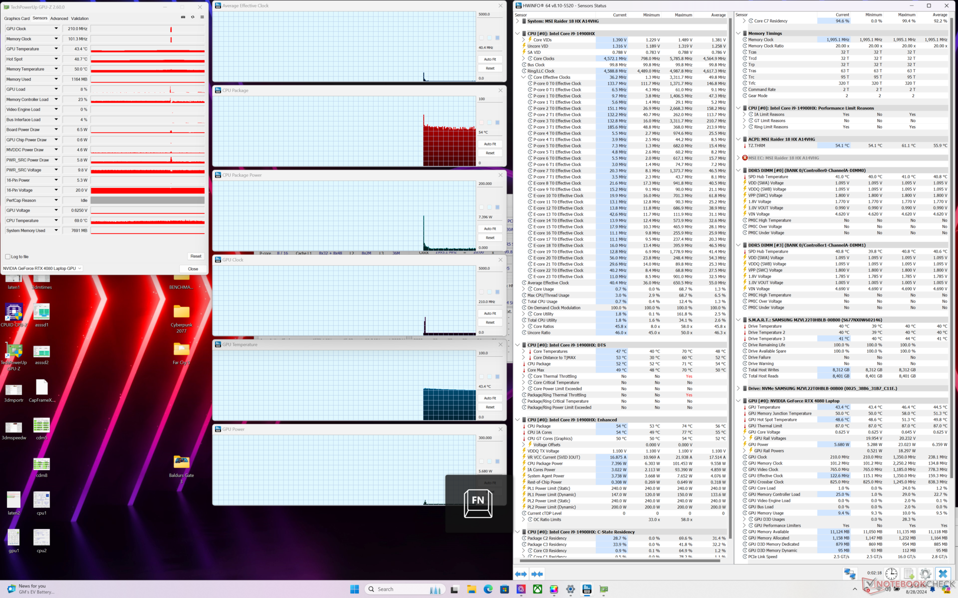This screenshot has width=958, height=598.
Task: Click the GPU-Z refresh icon
Action: click(x=193, y=17)
